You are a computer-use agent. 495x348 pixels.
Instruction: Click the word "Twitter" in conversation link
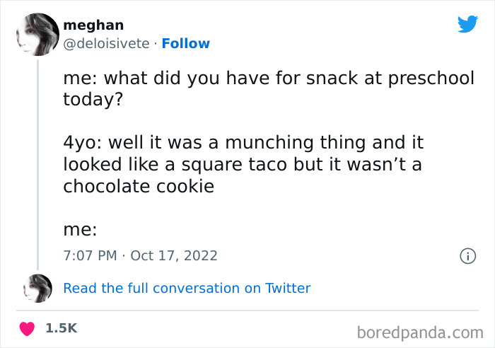[288, 289]
